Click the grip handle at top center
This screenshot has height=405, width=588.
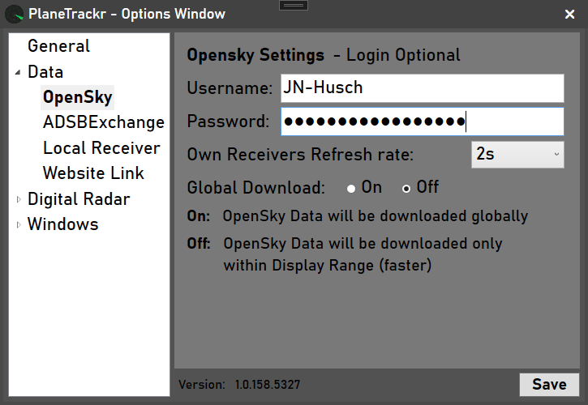tap(294, 5)
